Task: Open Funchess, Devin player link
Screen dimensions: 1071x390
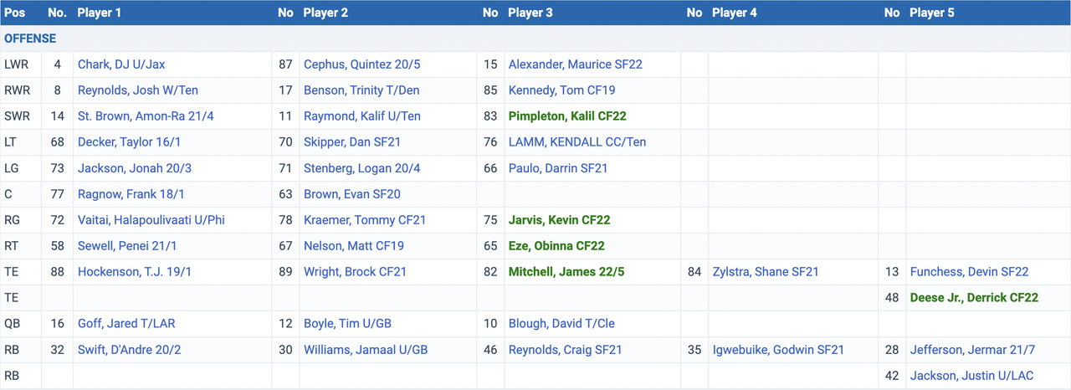Action: point(968,272)
